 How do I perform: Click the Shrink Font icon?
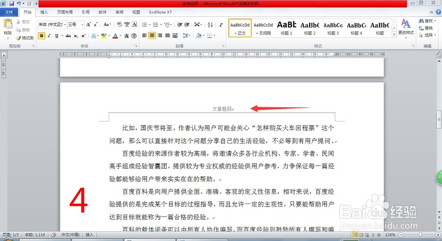(95, 24)
